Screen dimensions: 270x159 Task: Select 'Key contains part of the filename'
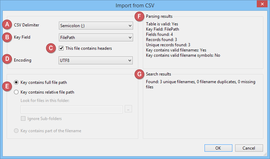click(x=16, y=131)
